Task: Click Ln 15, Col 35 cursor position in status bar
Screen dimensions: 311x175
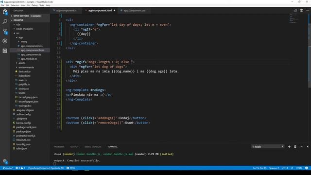Action: coord(259,168)
